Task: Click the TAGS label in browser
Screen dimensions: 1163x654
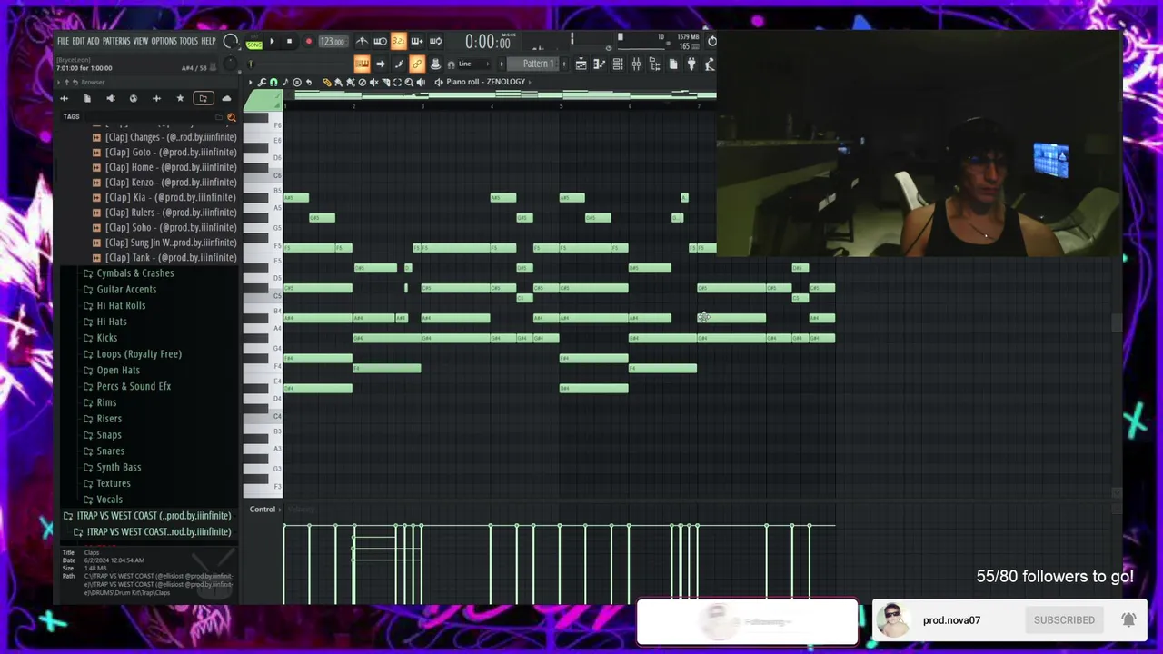Action: pos(71,117)
